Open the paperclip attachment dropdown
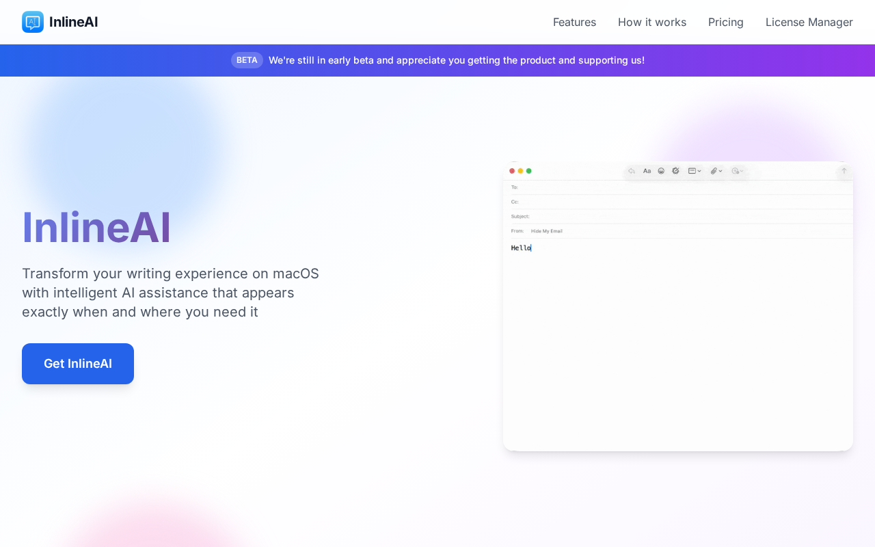The height and width of the screenshot is (547, 875). coord(716,171)
